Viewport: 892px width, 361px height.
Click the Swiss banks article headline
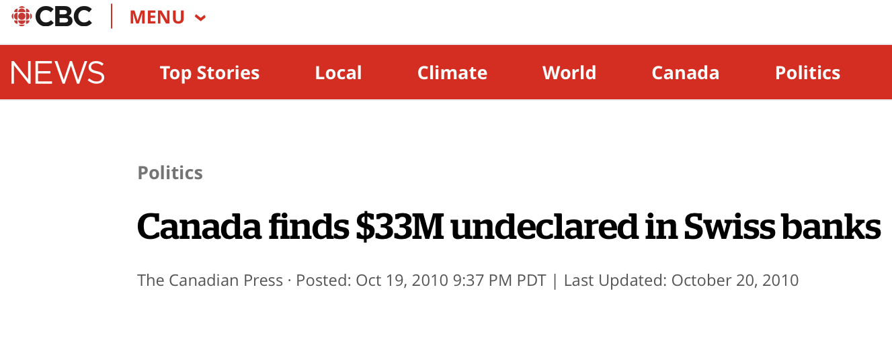point(509,227)
